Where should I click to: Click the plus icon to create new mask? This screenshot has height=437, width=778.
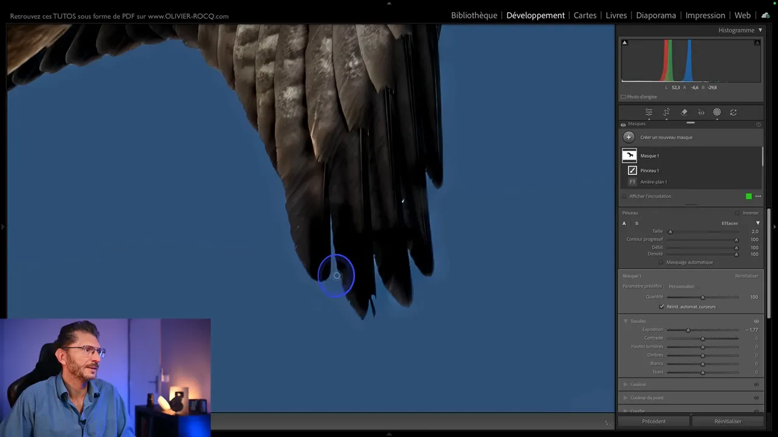[x=629, y=137]
